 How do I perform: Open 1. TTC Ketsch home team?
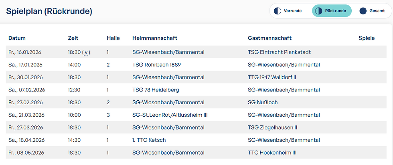149,140
